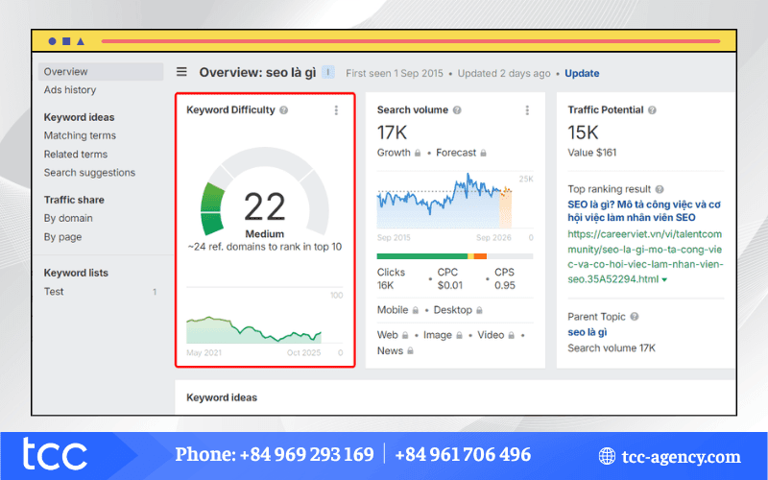Click the Top ranking result help icon
This screenshot has height=480, width=768.
660,190
